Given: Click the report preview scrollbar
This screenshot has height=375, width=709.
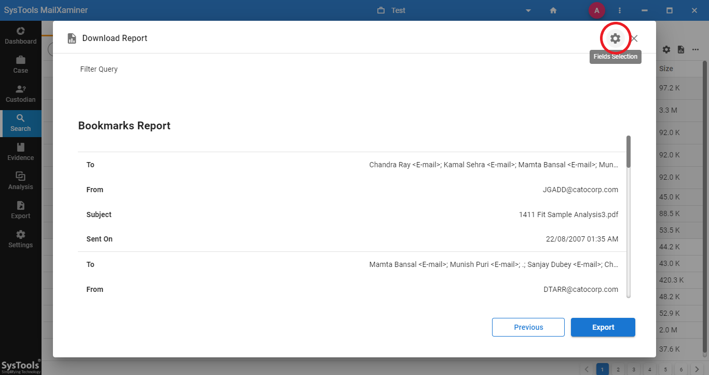Looking at the screenshot, I should pyautogui.click(x=629, y=152).
